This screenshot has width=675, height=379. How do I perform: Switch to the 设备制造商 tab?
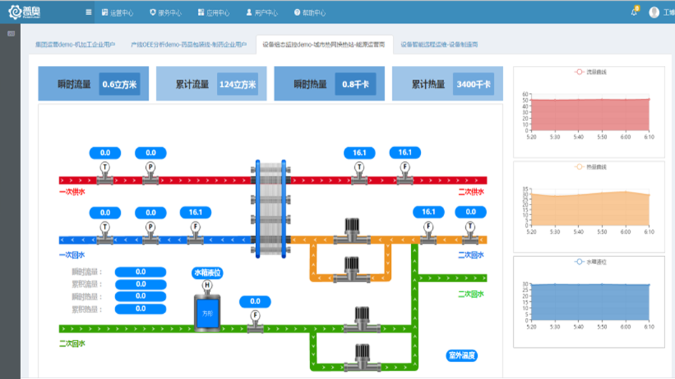click(x=439, y=44)
